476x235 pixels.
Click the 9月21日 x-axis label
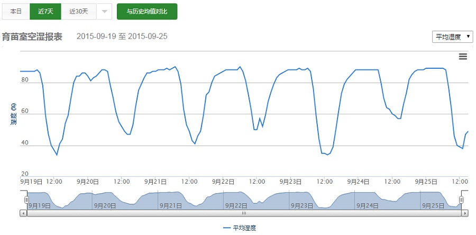[155, 181]
